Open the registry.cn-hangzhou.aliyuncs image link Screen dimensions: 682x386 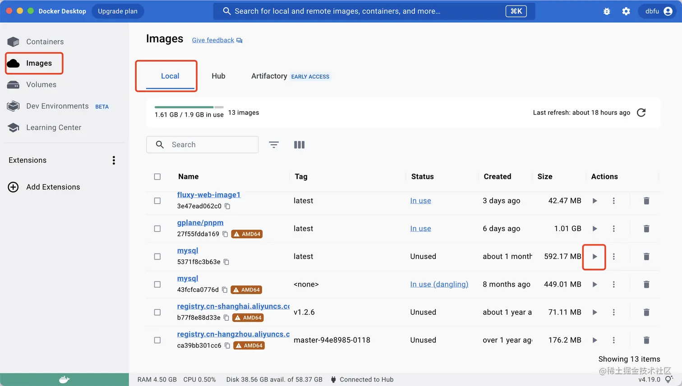233,334
